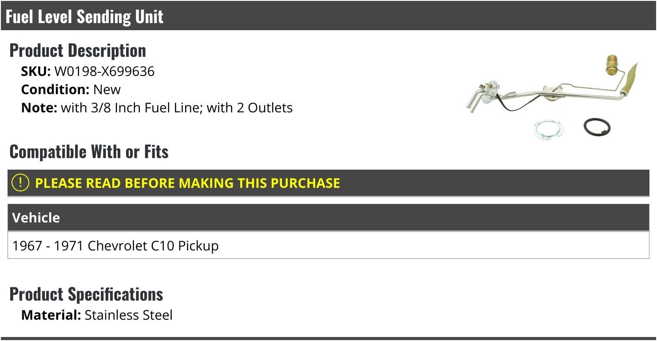Click the Compatible With or Fits heading
The height and width of the screenshot is (341, 657).
[89, 152]
